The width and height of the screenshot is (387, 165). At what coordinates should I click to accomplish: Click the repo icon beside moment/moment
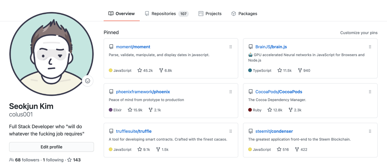click(111, 47)
